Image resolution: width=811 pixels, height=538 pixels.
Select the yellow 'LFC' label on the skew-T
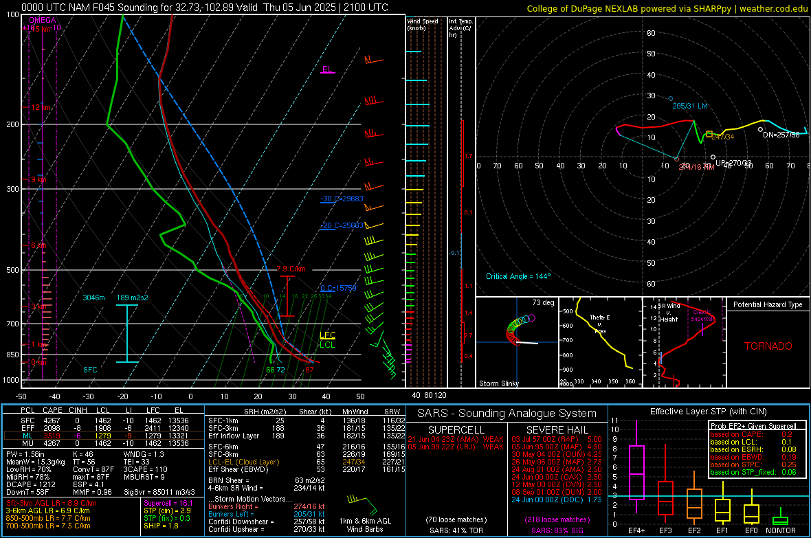[x=327, y=335]
